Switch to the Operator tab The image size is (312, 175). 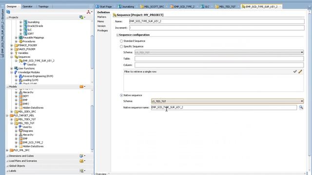coord(27,6)
